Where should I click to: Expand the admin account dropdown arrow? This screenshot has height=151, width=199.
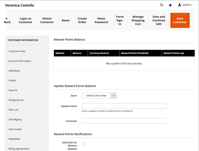point(192,5)
